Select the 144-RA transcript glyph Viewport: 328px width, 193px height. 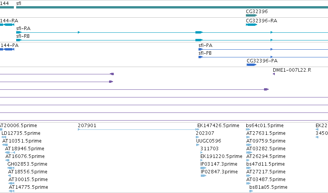tap(7, 25)
